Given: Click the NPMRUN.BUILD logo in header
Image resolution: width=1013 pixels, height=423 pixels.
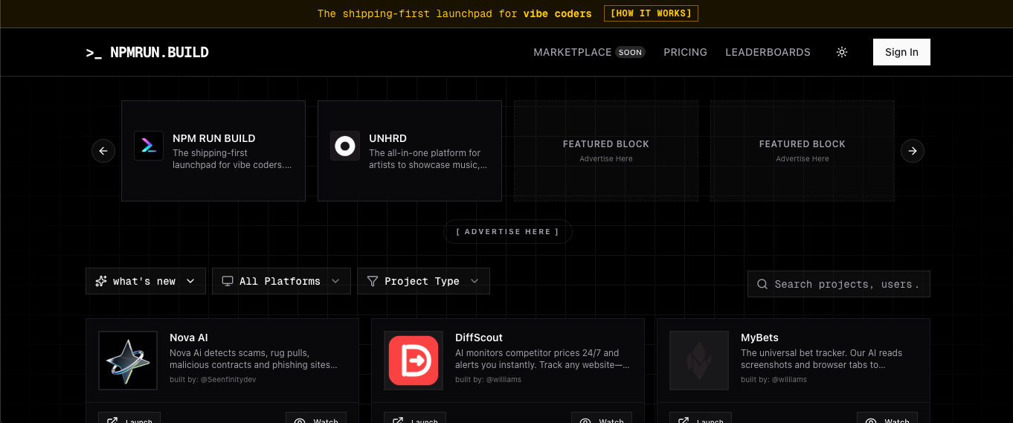Looking at the screenshot, I should click(147, 52).
